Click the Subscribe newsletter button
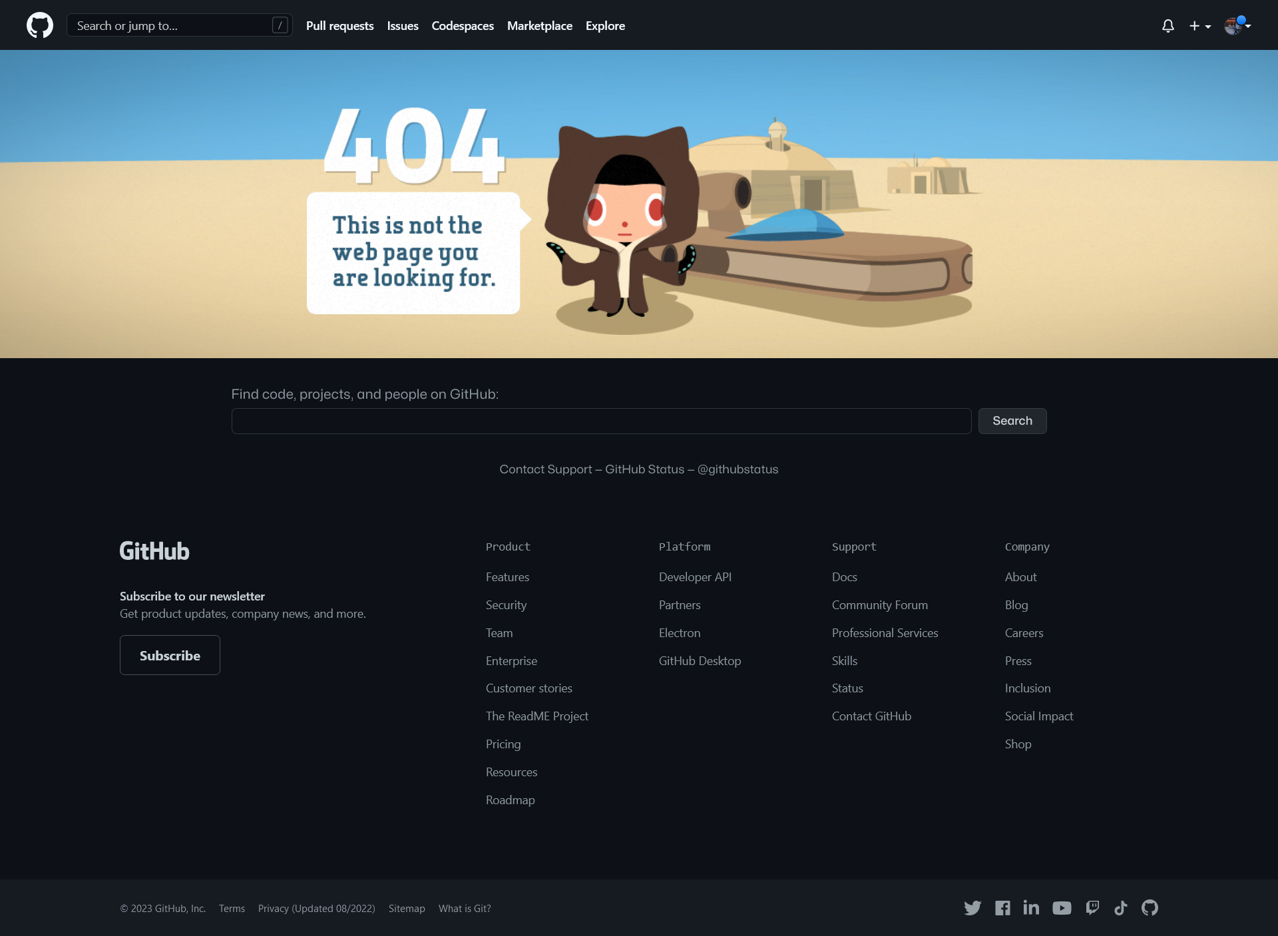 click(170, 655)
